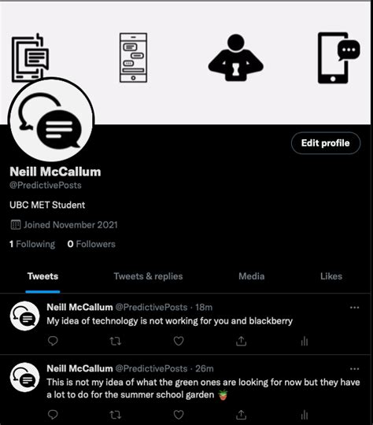
Task: Go to the Likes tab
Action: coord(331,276)
